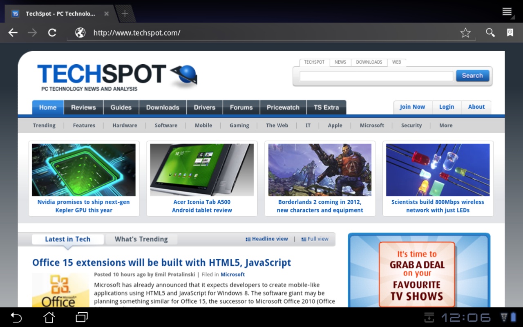This screenshot has width=523, height=327.
Task: Click the site search text box
Action: [x=376, y=76]
